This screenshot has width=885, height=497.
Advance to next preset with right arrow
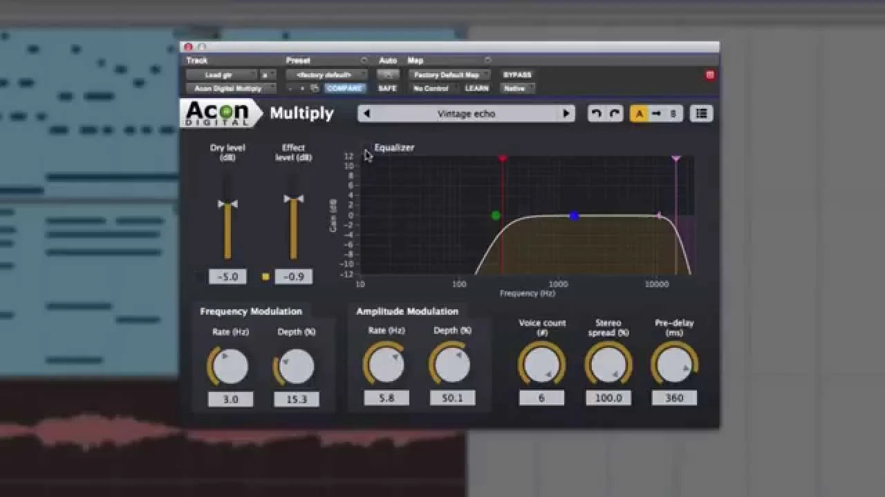coord(566,113)
